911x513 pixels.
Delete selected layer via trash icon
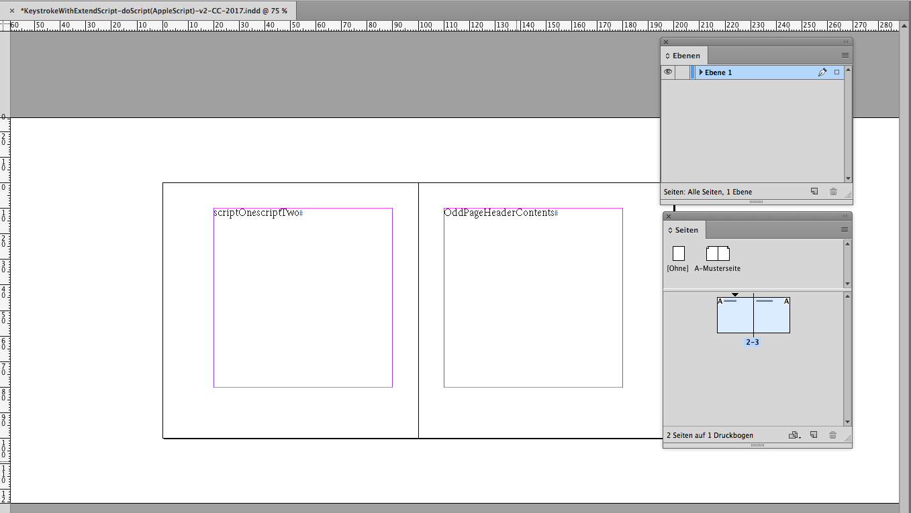point(833,191)
